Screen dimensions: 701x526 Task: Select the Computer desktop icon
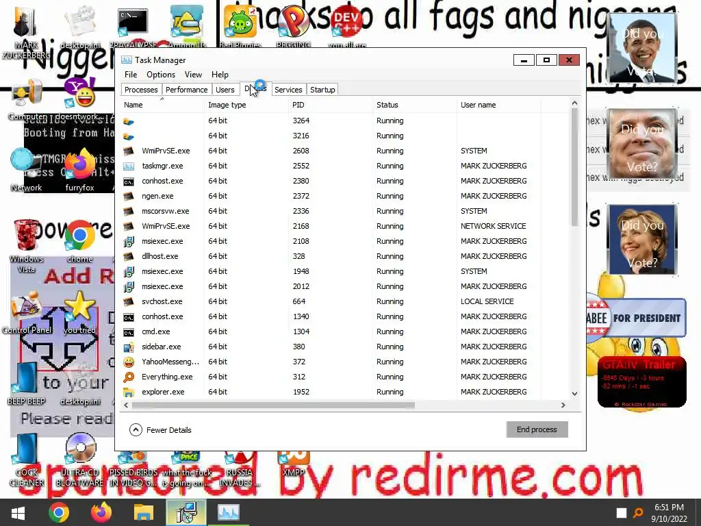pos(27,99)
